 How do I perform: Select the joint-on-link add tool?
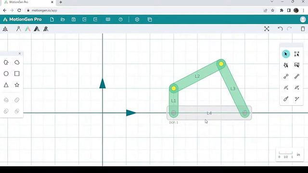tap(286, 87)
